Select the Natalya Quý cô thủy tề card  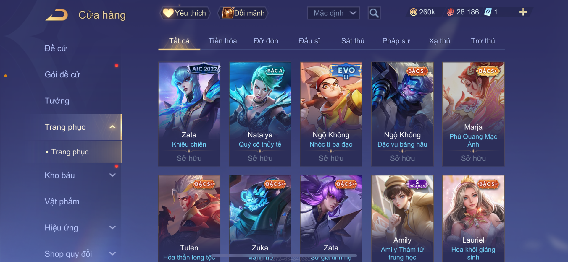click(x=260, y=114)
